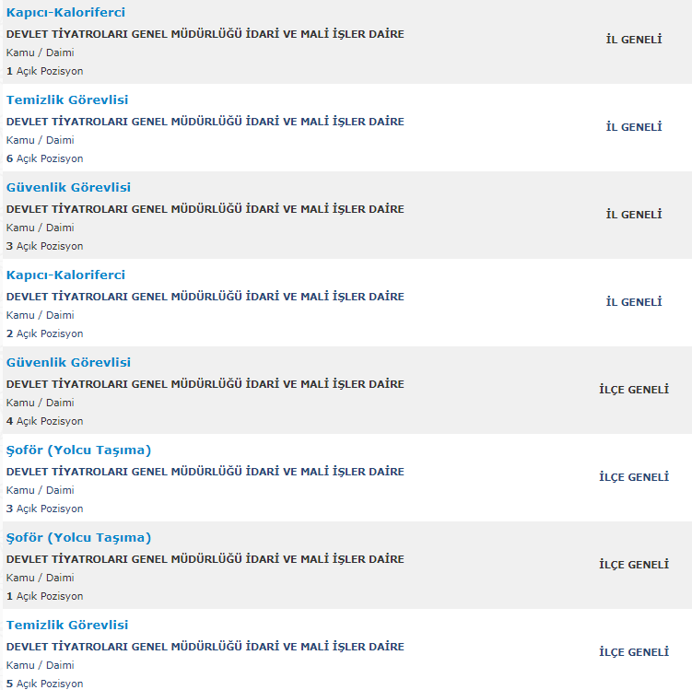Viewport: 692px width, 690px height.
Task: Click "Kamu / Daimi" under the 3-position Güvenlik Görevlisi listing
Action: 40,228
